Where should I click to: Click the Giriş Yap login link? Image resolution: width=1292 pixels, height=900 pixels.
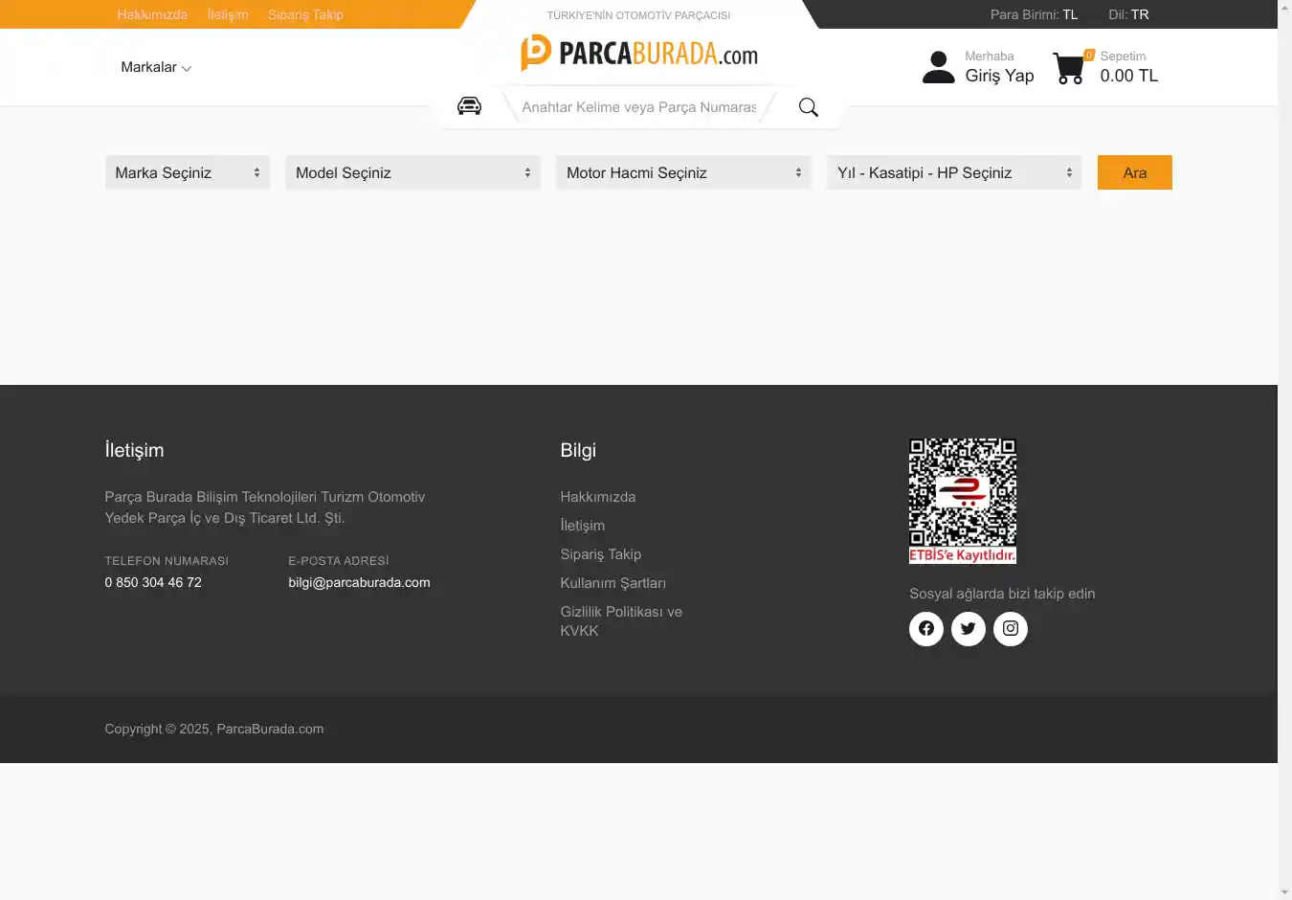[999, 76]
